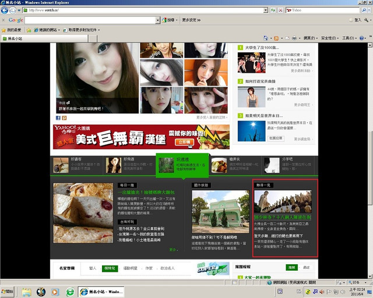Screen dimensions: 373x298
Task: Open the 安全性(S) command bar menu
Action: click(329, 38)
